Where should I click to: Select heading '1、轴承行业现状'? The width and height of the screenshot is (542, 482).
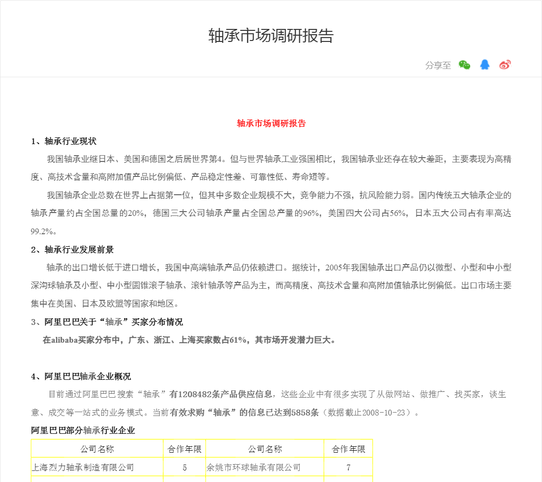(64, 141)
